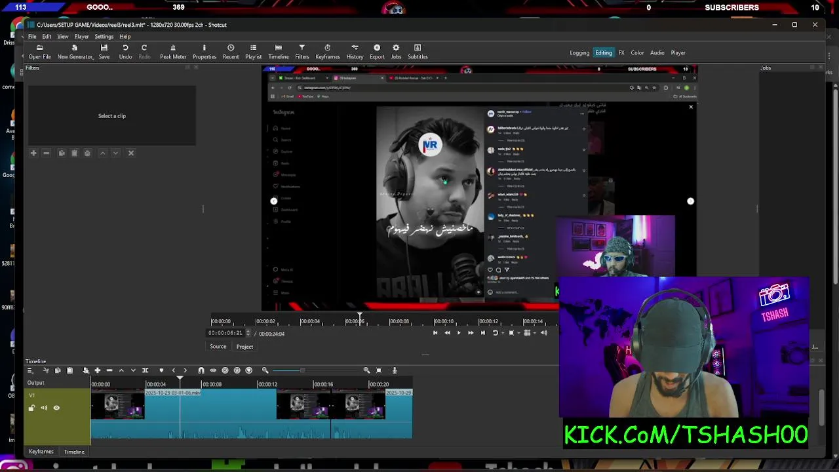Go to previous timeline marker
Viewport: 839px width, 472px height.
[174, 370]
